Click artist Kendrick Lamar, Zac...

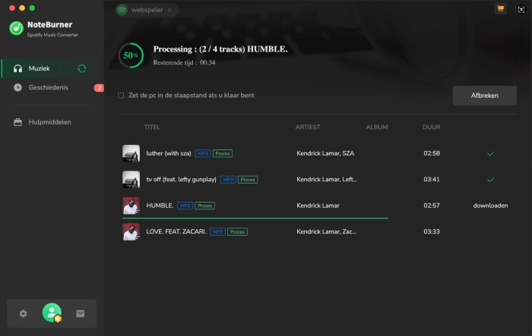coord(326,231)
